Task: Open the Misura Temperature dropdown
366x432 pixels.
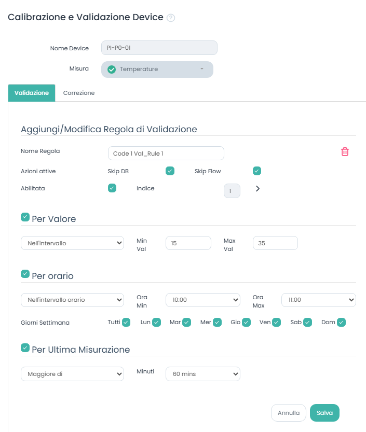Action: click(x=157, y=69)
